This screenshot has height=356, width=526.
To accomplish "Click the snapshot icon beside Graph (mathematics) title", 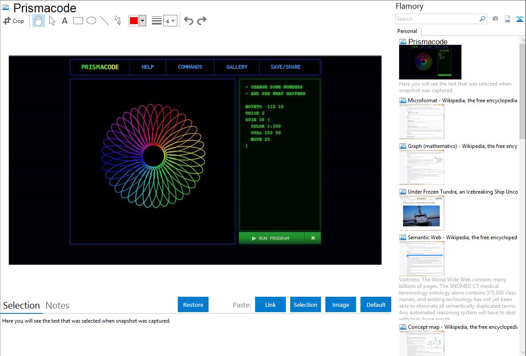I will 403,146.
